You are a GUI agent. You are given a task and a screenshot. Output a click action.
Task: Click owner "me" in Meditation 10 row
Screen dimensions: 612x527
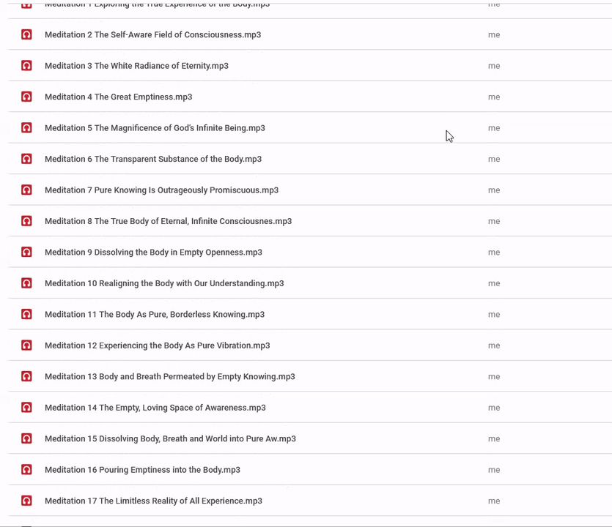pyautogui.click(x=494, y=283)
